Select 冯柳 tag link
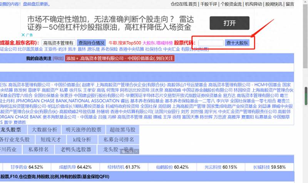Image resolution: width=308 pixels, height=183 pixels. (x=112, y=117)
